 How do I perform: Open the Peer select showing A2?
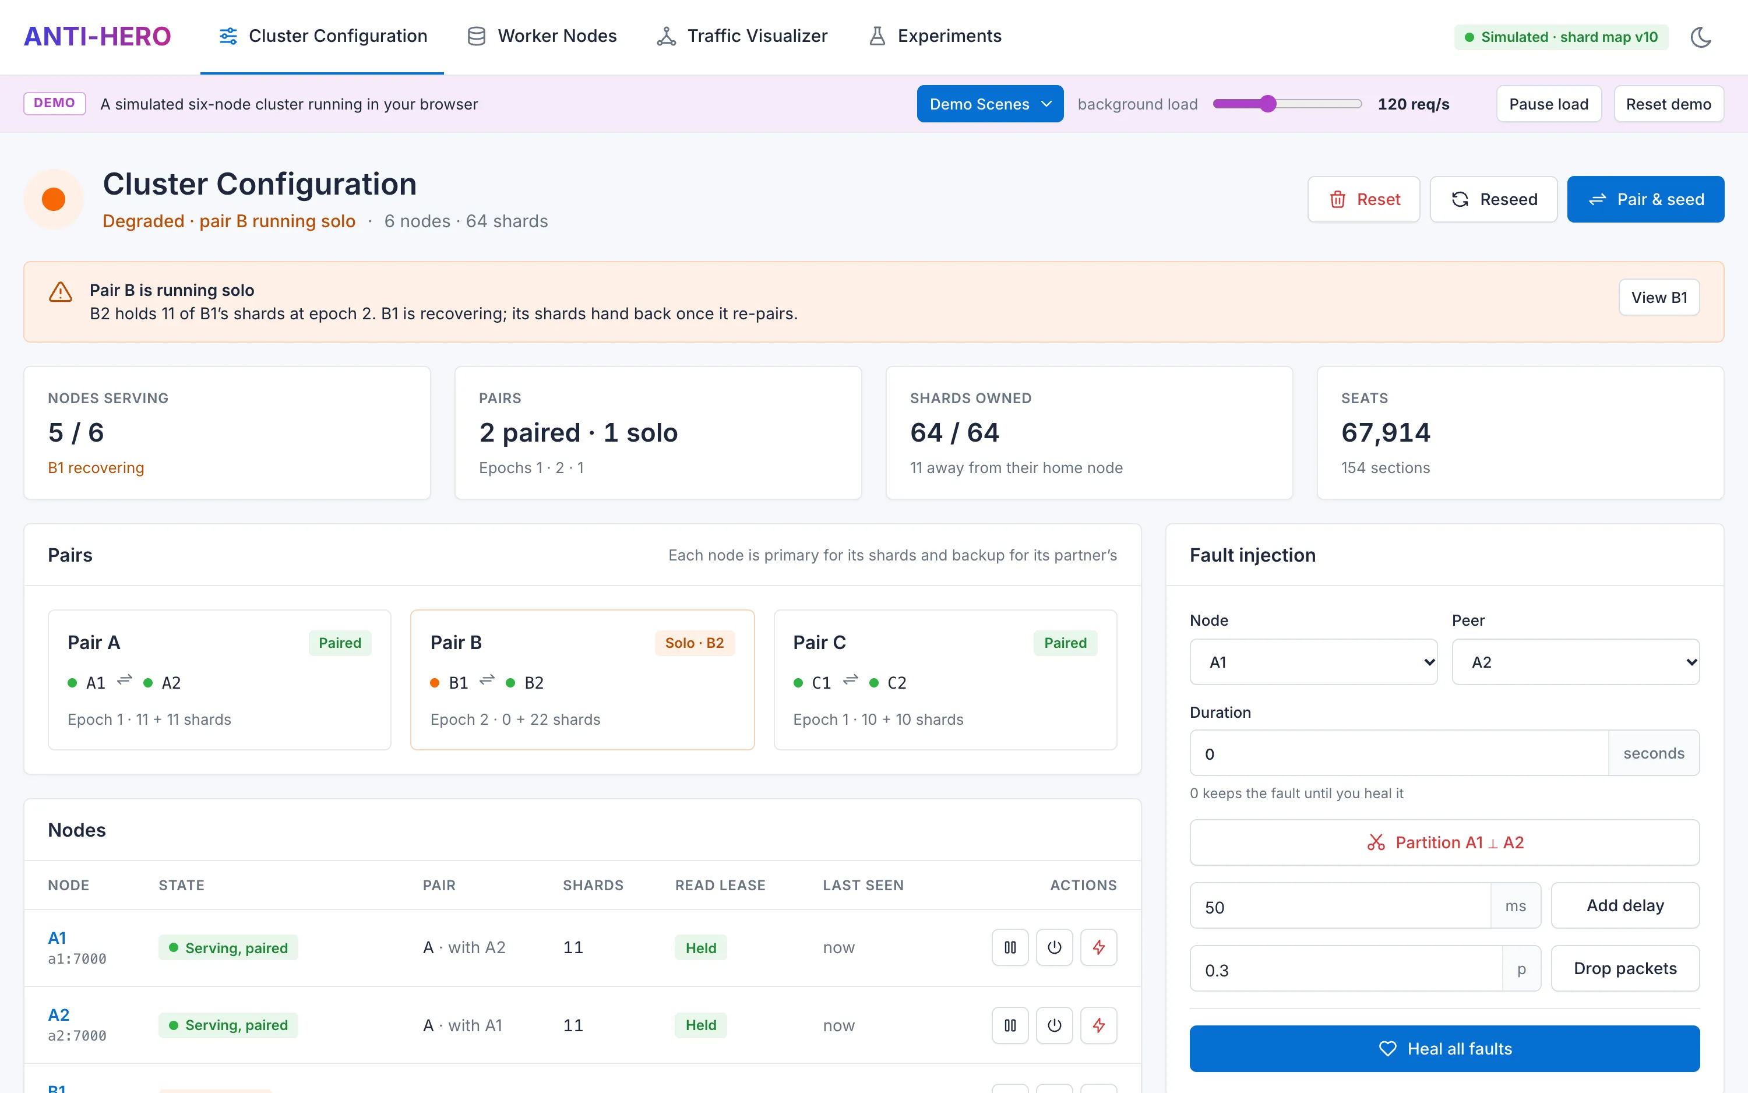pos(1575,661)
